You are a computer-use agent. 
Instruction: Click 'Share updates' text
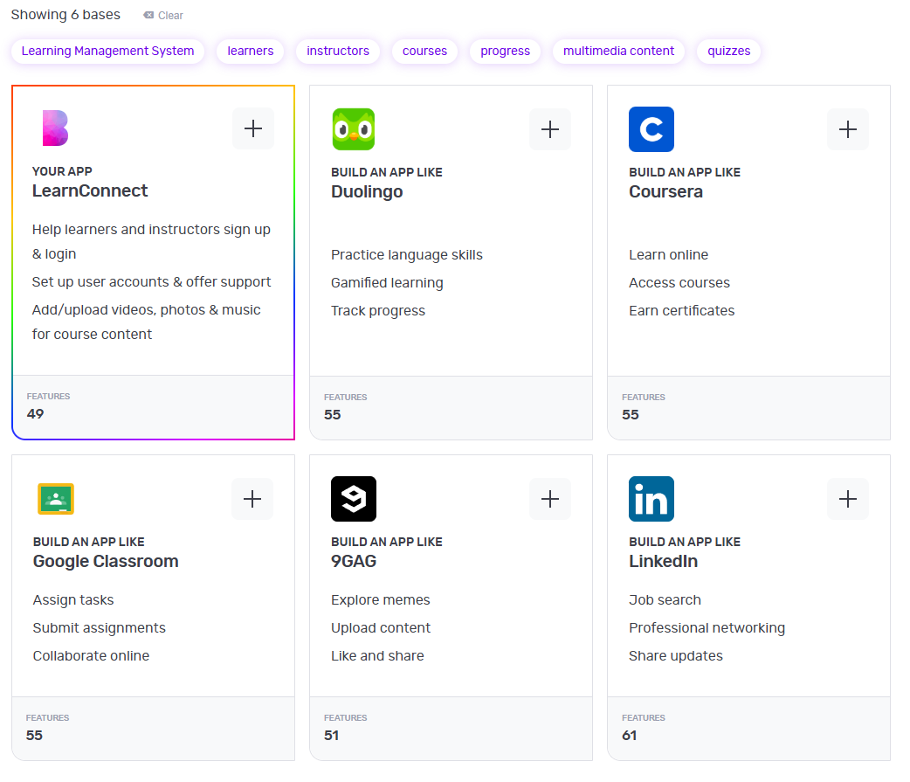click(x=676, y=655)
